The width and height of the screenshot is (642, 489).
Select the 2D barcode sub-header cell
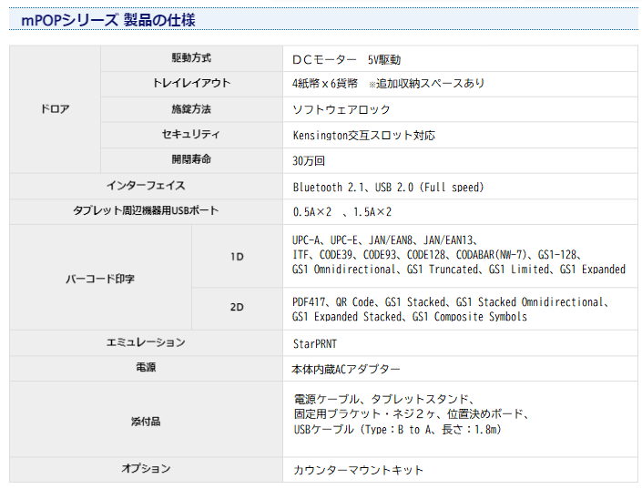pyautogui.click(x=237, y=308)
